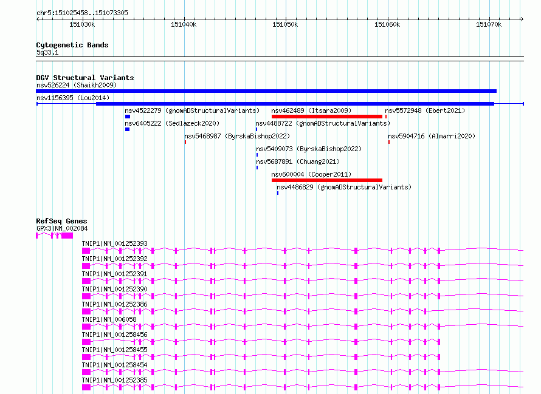541x394 pixels.
Task: Click the 151040k ruler label
Action: pos(184,24)
